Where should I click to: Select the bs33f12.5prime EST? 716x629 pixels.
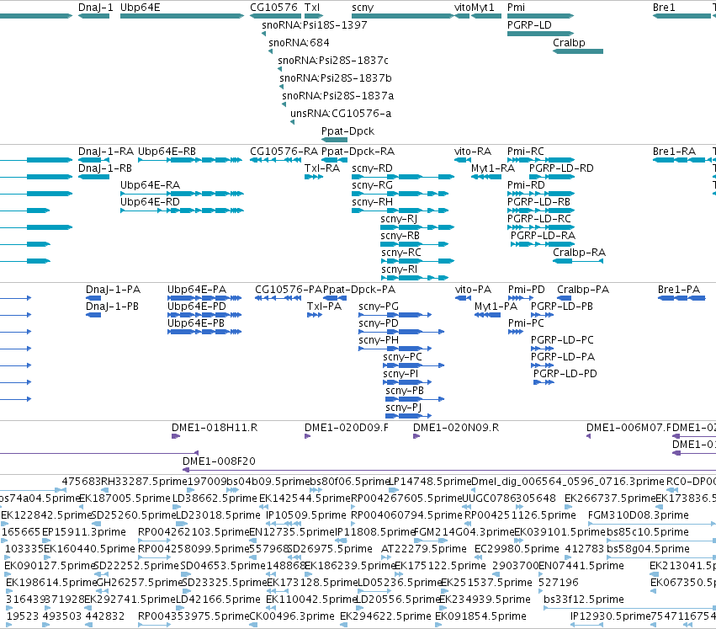pos(630,608)
